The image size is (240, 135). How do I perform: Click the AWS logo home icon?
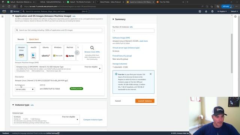pos(4,11)
